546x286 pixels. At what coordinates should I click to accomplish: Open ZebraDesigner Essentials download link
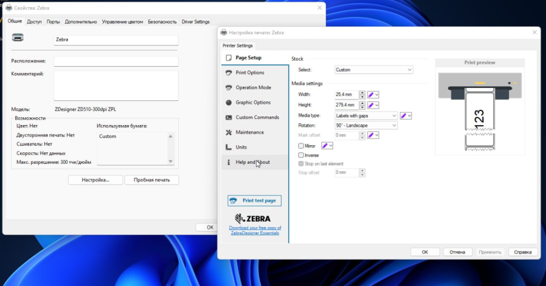[255, 230]
